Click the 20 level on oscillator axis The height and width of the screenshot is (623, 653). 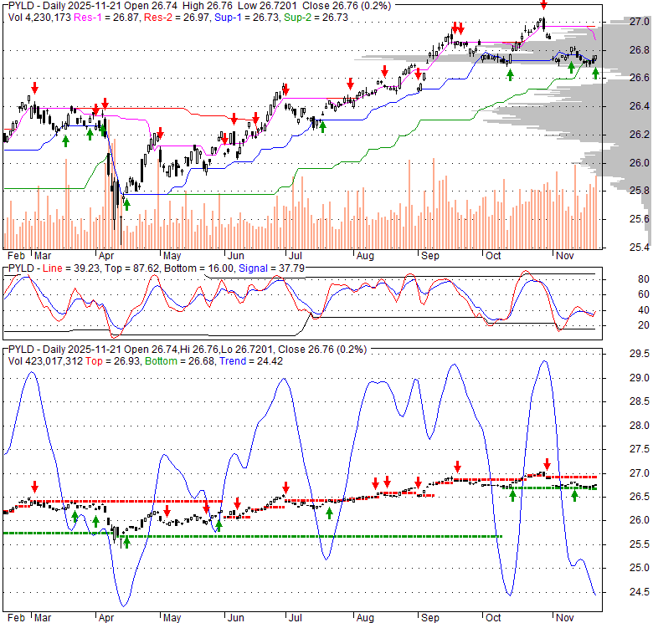(644, 325)
